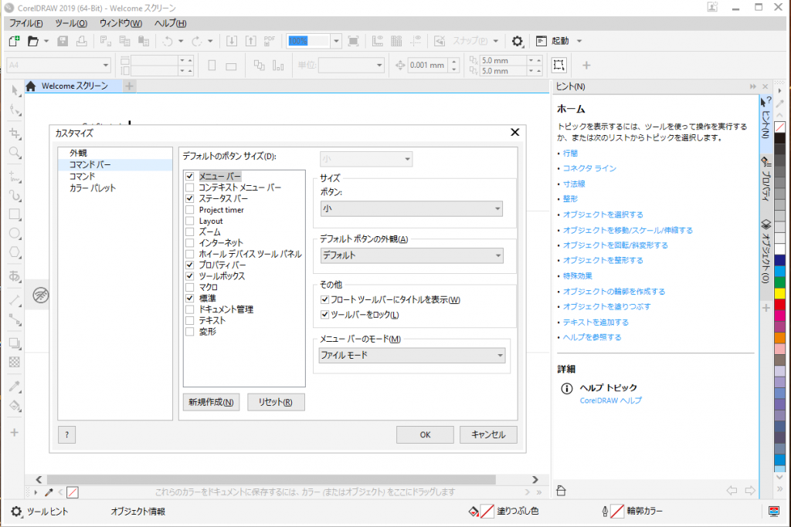Screen dimensions: 791x527
Task: Click the Welcome screen home icon
Action: coord(31,86)
